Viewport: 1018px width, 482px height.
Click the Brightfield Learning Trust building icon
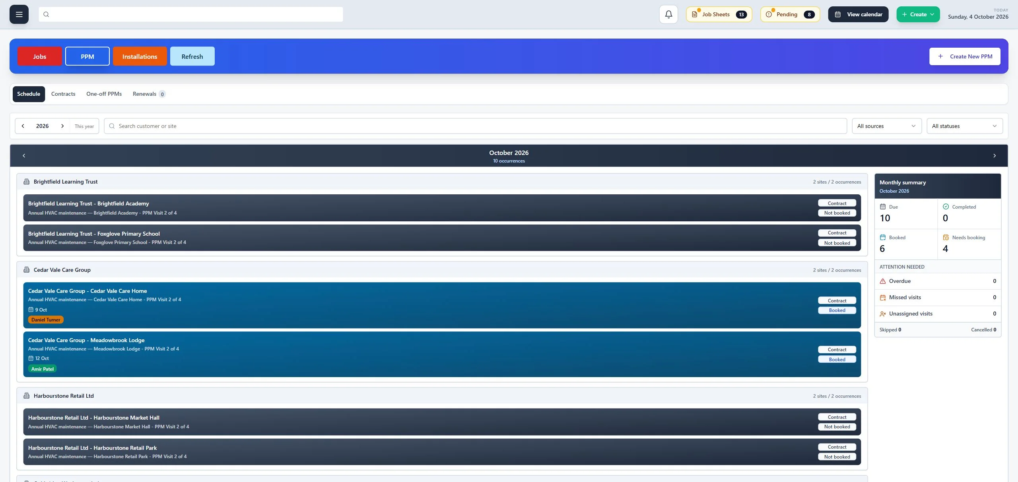tap(27, 182)
